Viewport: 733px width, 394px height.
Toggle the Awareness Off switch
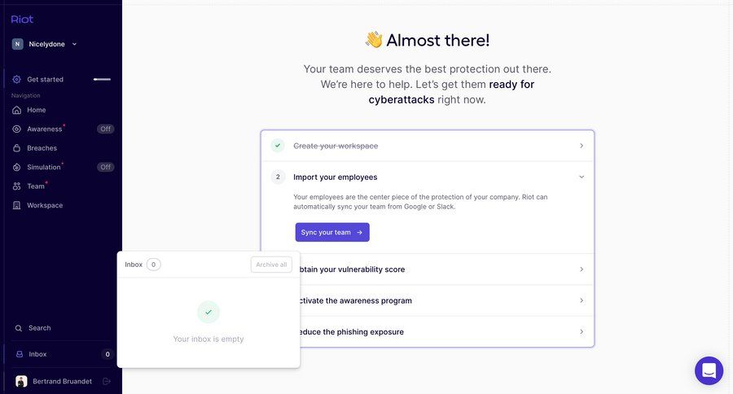[x=105, y=129]
